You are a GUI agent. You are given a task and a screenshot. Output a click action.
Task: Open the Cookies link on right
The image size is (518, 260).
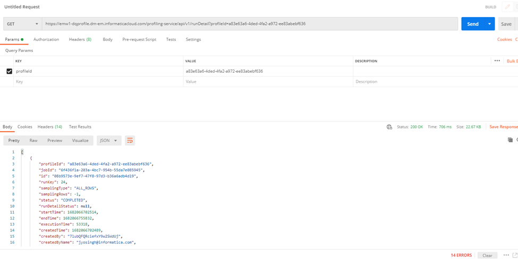[505, 39]
